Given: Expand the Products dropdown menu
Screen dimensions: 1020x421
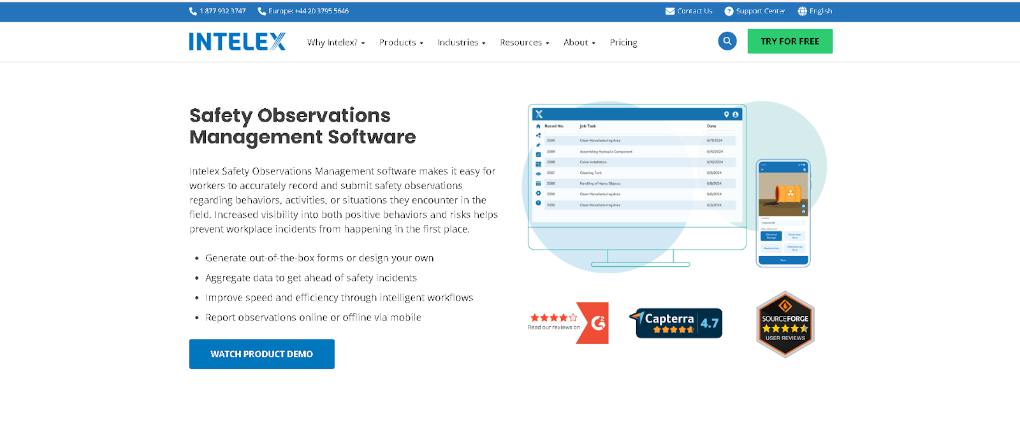Looking at the screenshot, I should 402,43.
